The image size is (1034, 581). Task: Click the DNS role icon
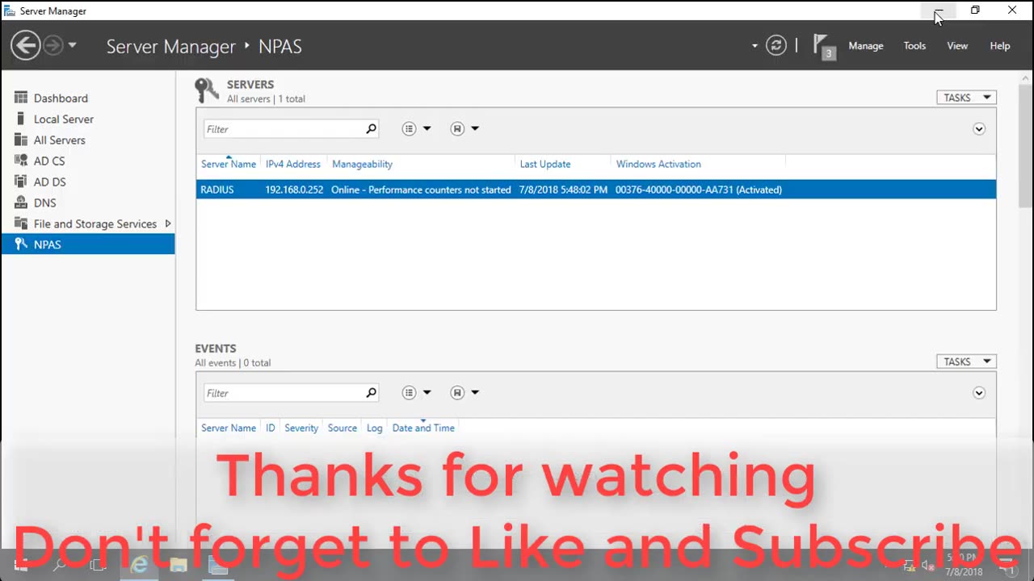point(21,203)
